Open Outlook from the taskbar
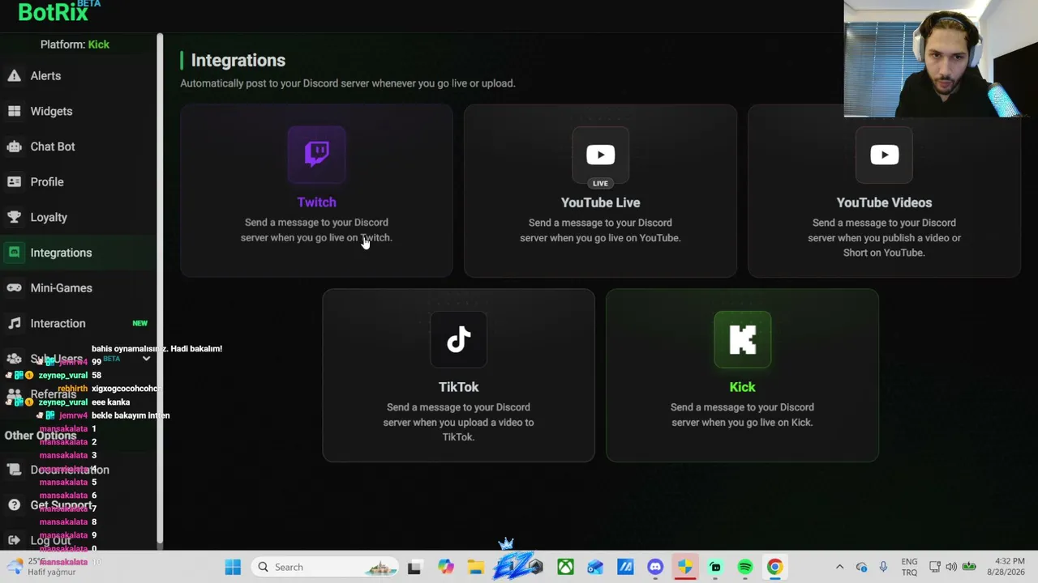Screen dimensions: 1038x583 point(595,567)
